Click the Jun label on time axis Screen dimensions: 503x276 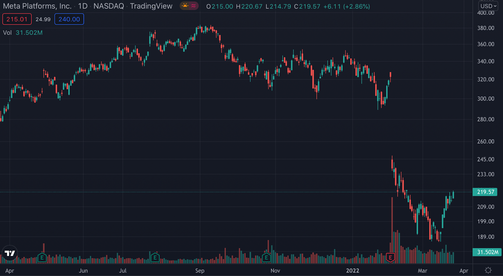83,271
